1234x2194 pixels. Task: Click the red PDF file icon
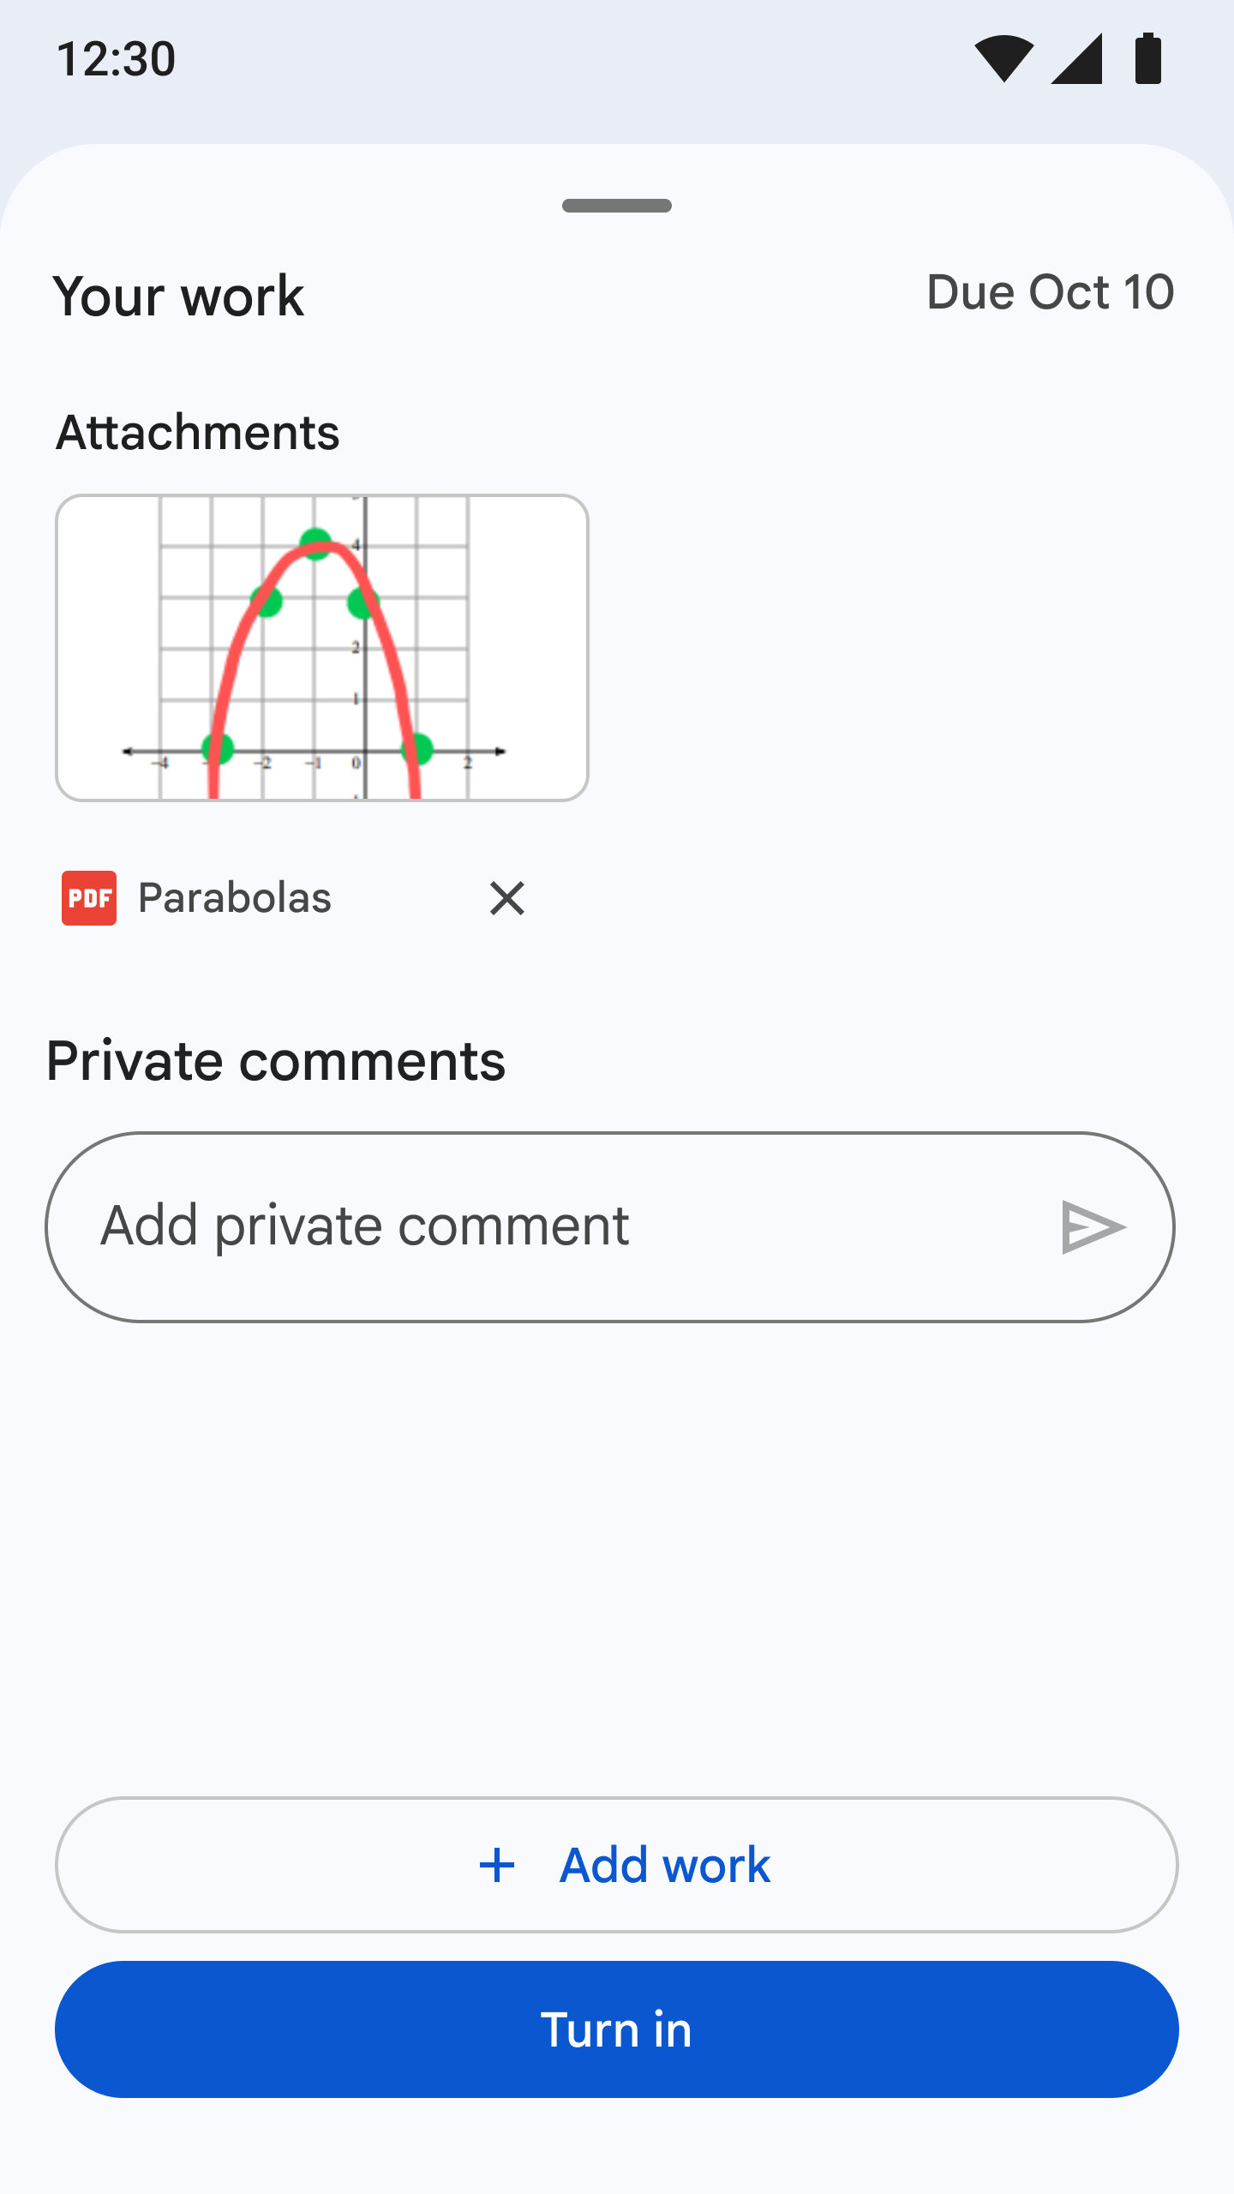89,898
